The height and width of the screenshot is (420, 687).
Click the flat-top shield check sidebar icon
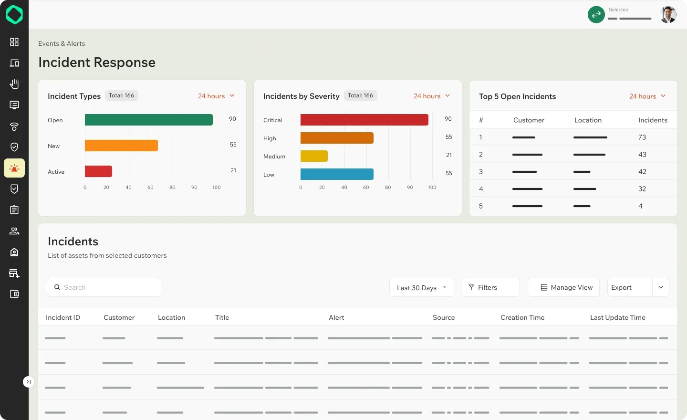(x=14, y=189)
